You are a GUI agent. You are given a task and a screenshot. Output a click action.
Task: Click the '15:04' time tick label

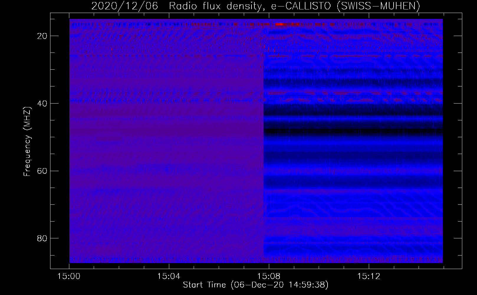(x=169, y=276)
